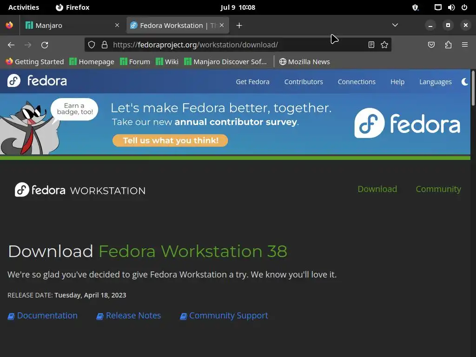
Task: Click the display icon in system tray
Action: tap(438, 7)
